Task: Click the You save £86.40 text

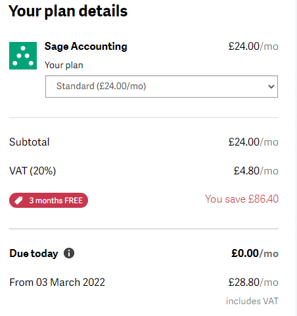Action: [242, 199]
